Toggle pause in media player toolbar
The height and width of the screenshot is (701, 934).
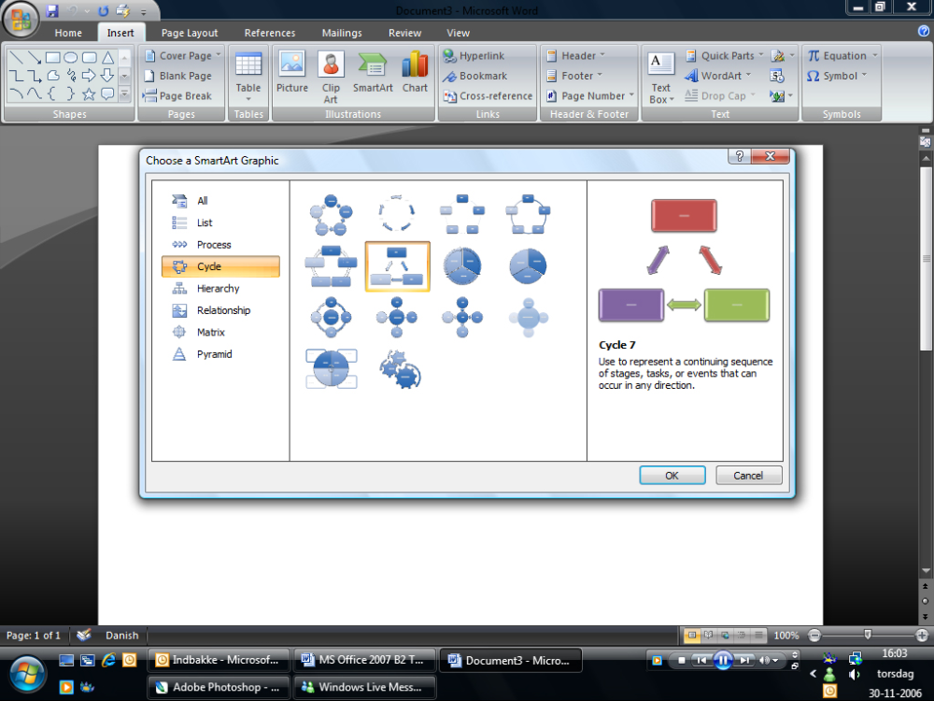723,660
